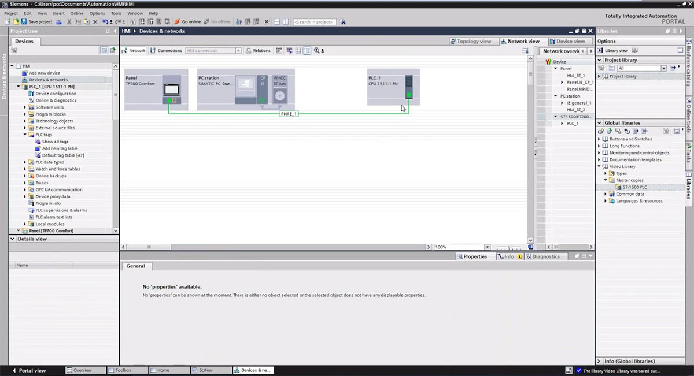
Task: Select S7-1500 PLC master copy
Action: 635,187
